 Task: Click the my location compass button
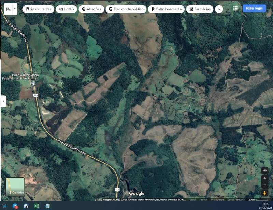[x=264, y=171]
